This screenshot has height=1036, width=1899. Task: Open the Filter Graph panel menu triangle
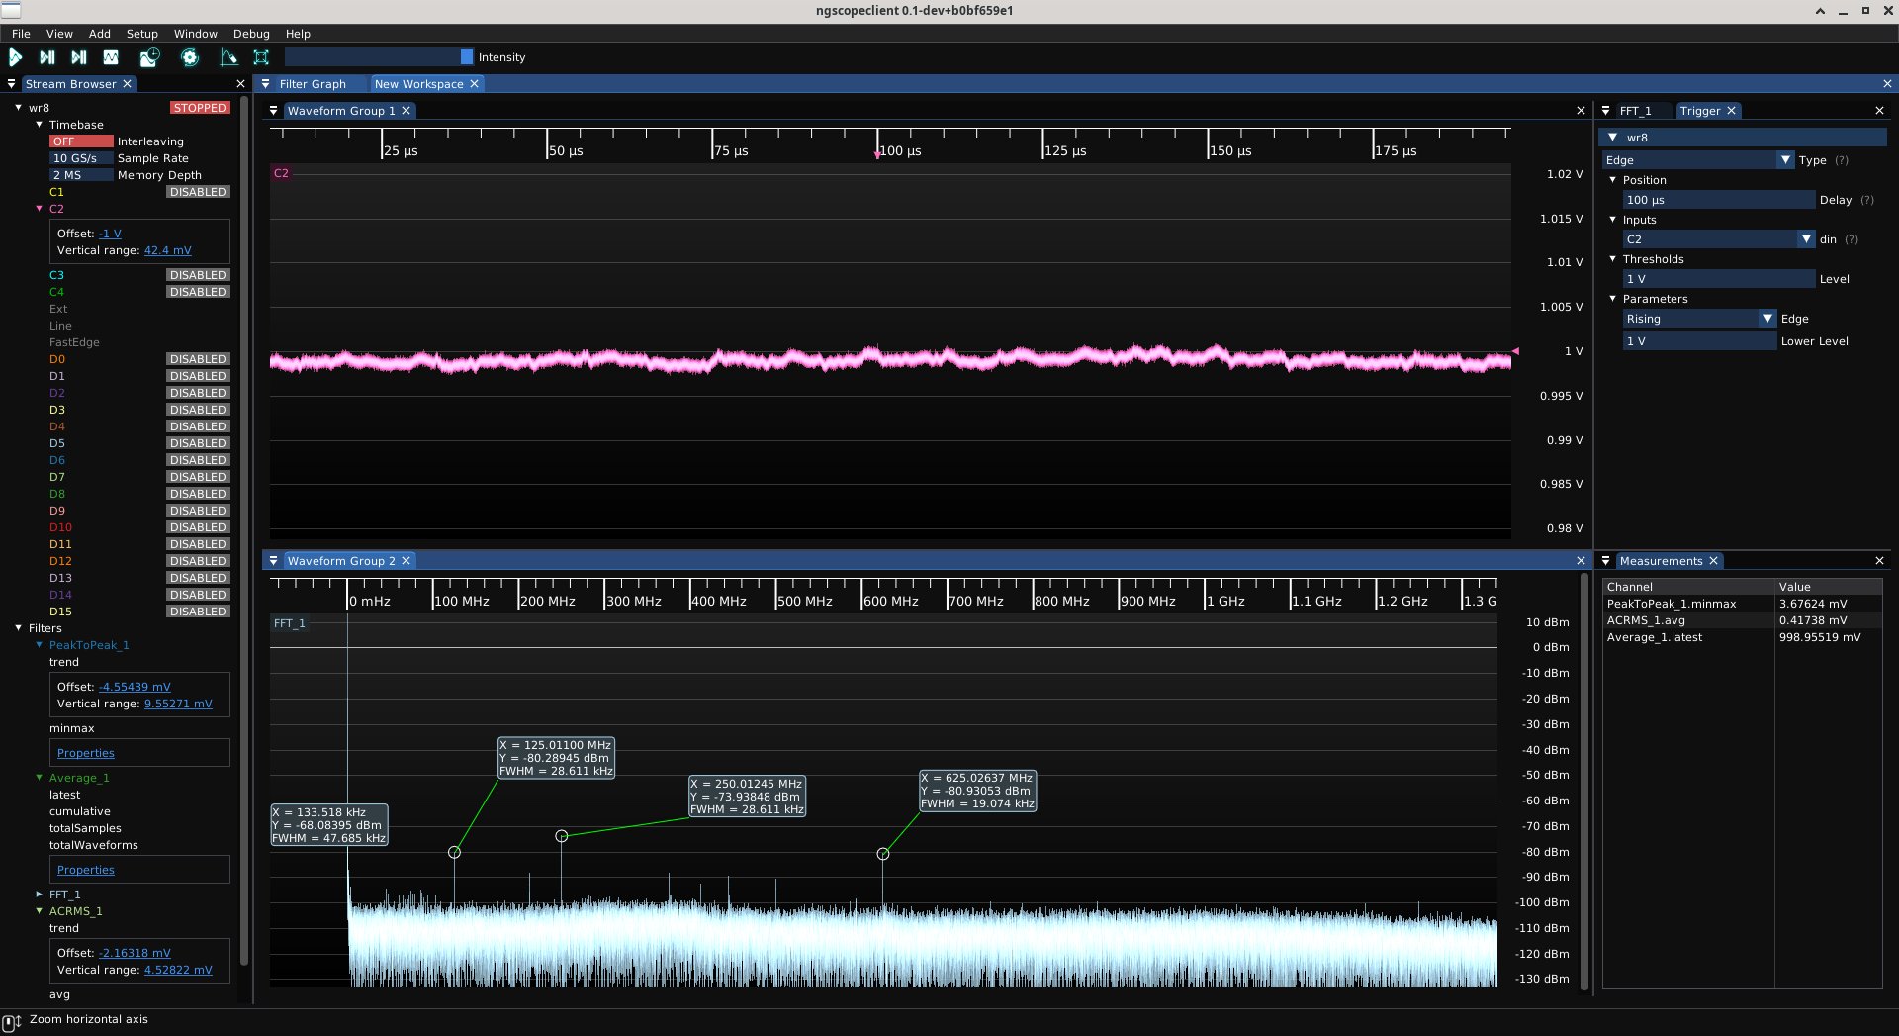[x=265, y=84]
